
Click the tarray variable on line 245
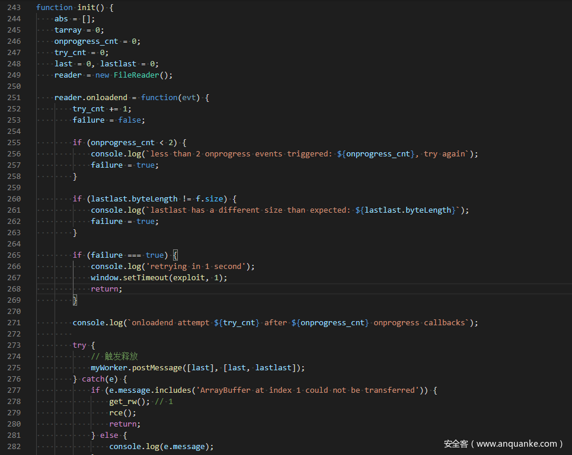(68, 30)
